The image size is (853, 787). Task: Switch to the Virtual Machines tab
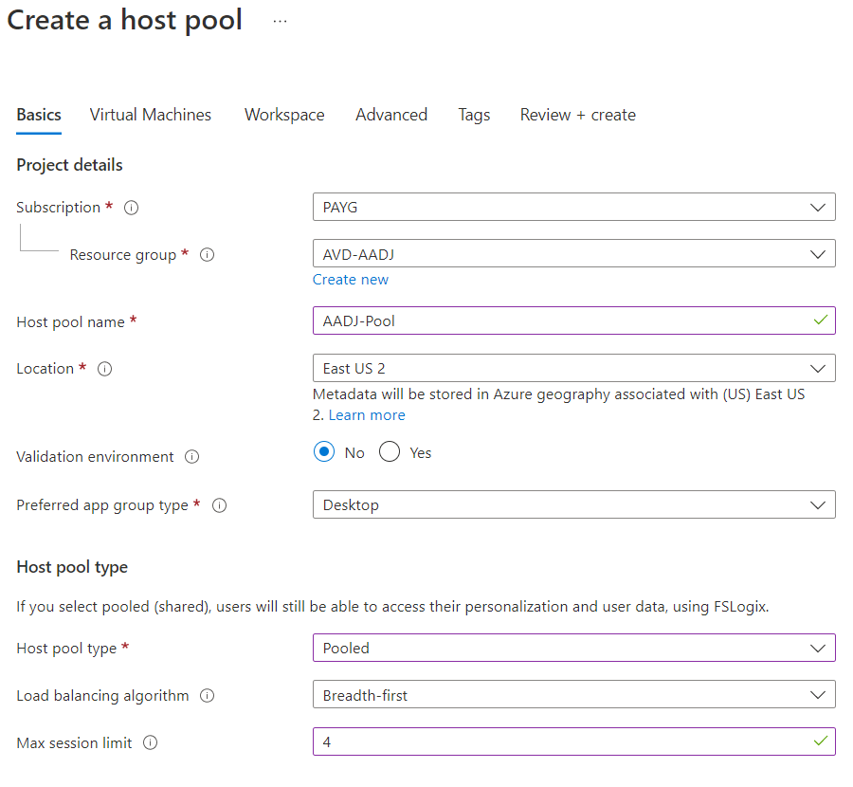[x=151, y=115]
